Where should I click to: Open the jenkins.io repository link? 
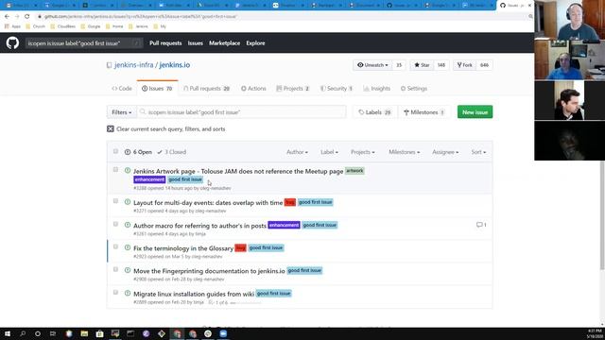click(x=174, y=65)
